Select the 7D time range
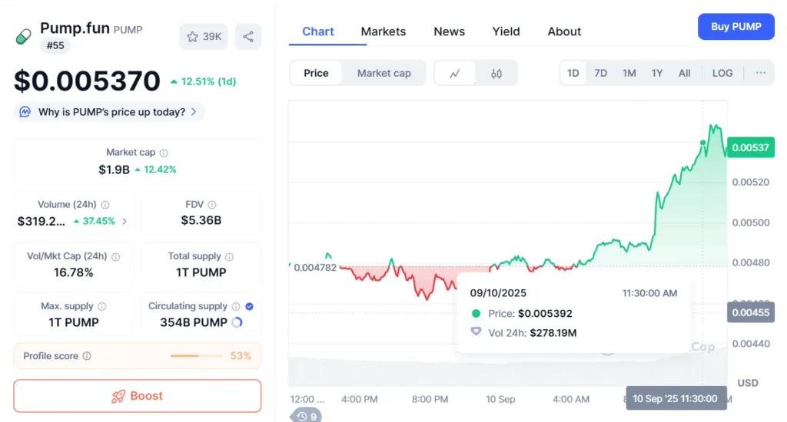 600,73
